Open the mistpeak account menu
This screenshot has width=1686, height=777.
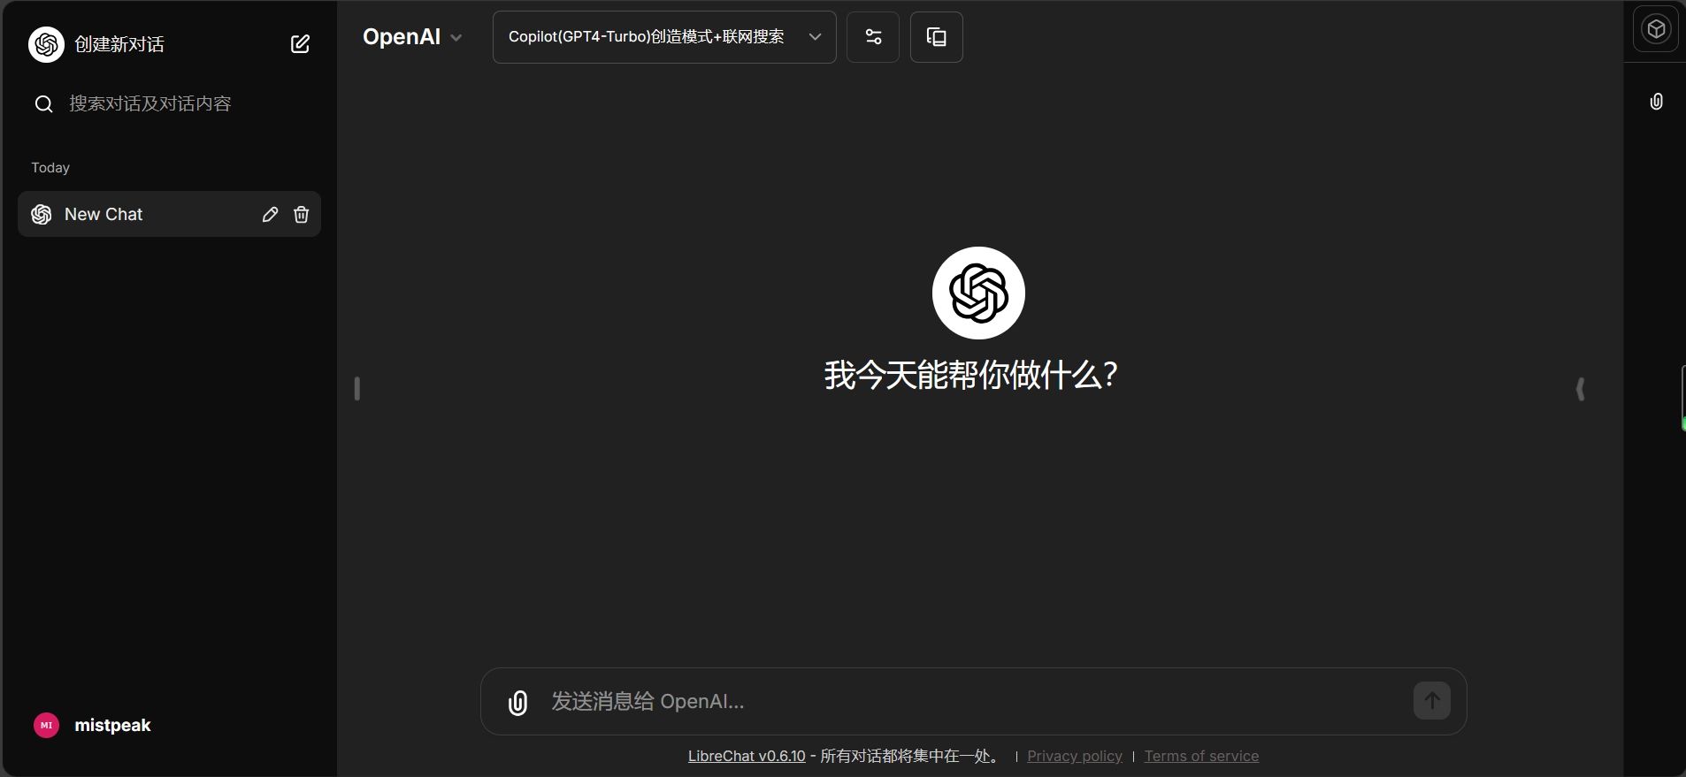pyautogui.click(x=93, y=726)
